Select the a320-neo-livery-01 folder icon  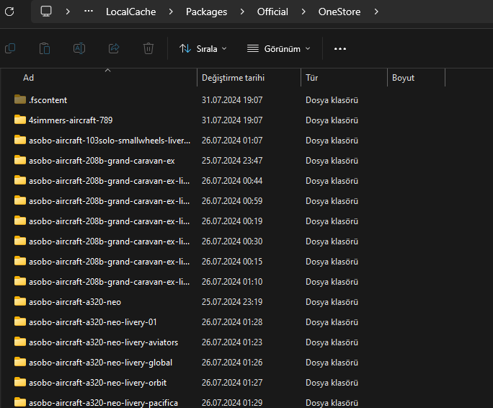pos(20,321)
